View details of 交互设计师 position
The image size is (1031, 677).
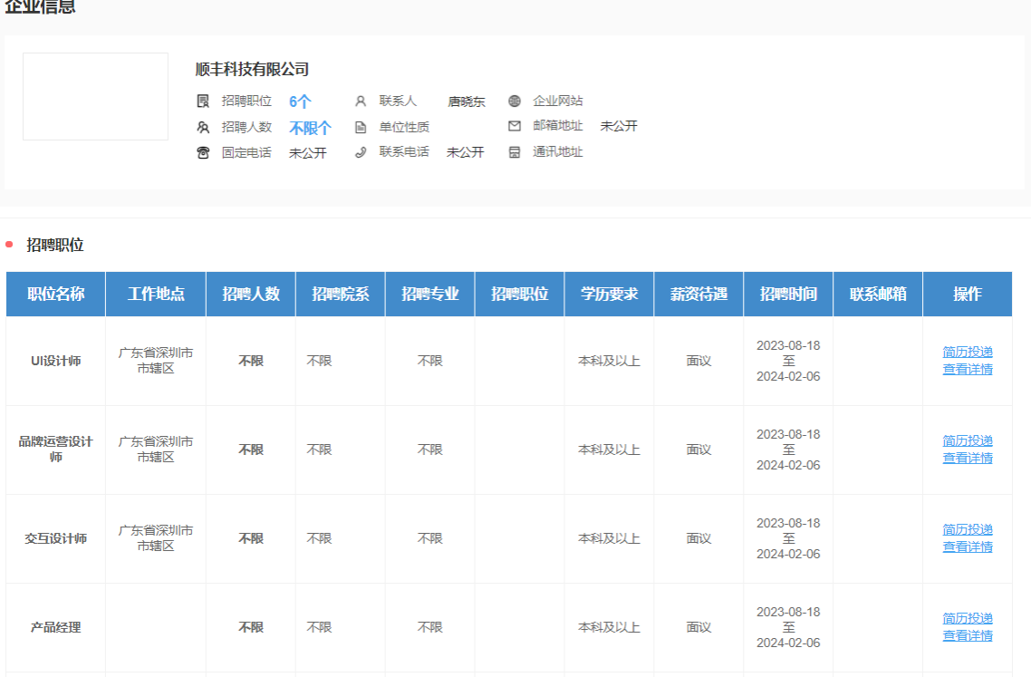[x=968, y=546]
